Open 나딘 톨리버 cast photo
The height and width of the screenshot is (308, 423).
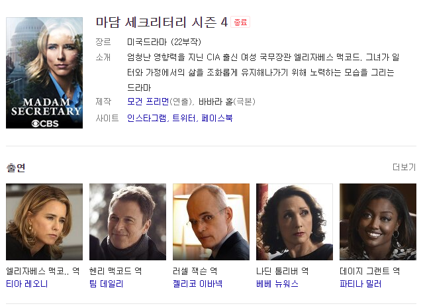(295, 222)
